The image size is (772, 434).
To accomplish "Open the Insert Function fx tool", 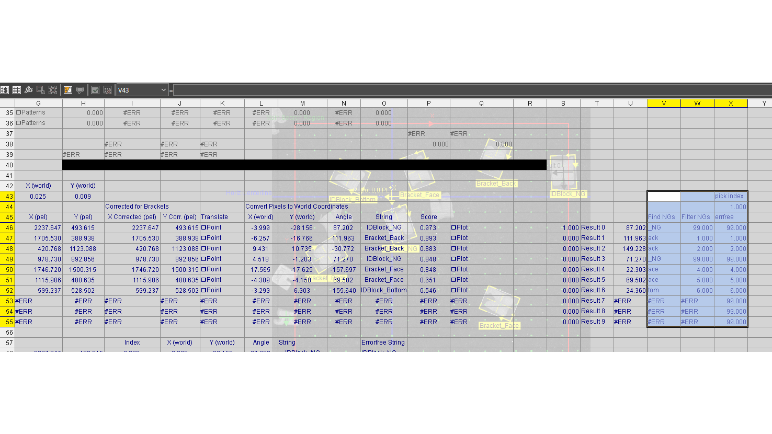I will 28,90.
